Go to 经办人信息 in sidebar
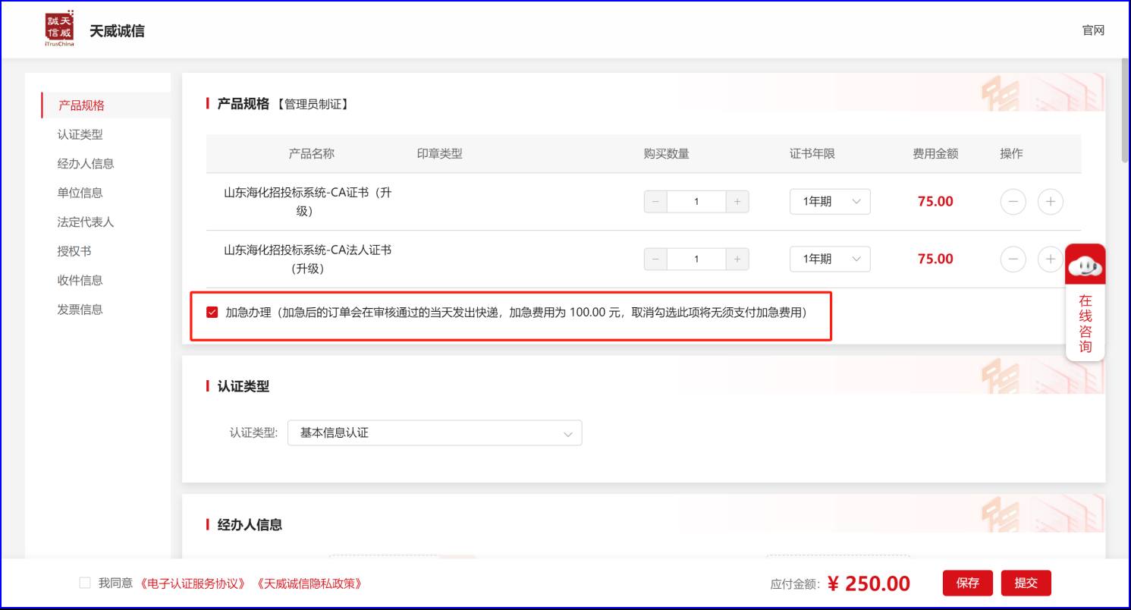The width and height of the screenshot is (1131, 610). 86,164
